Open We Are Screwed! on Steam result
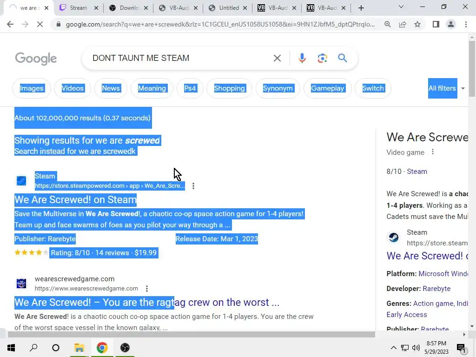Image resolution: width=476 pixels, height=357 pixels. [76, 200]
